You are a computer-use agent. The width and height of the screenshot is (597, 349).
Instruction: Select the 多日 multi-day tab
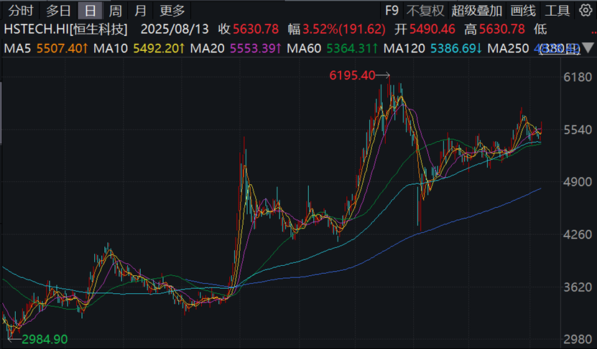[59, 10]
